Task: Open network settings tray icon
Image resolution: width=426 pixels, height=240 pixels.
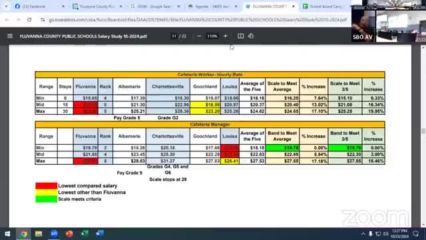Action: point(378,234)
